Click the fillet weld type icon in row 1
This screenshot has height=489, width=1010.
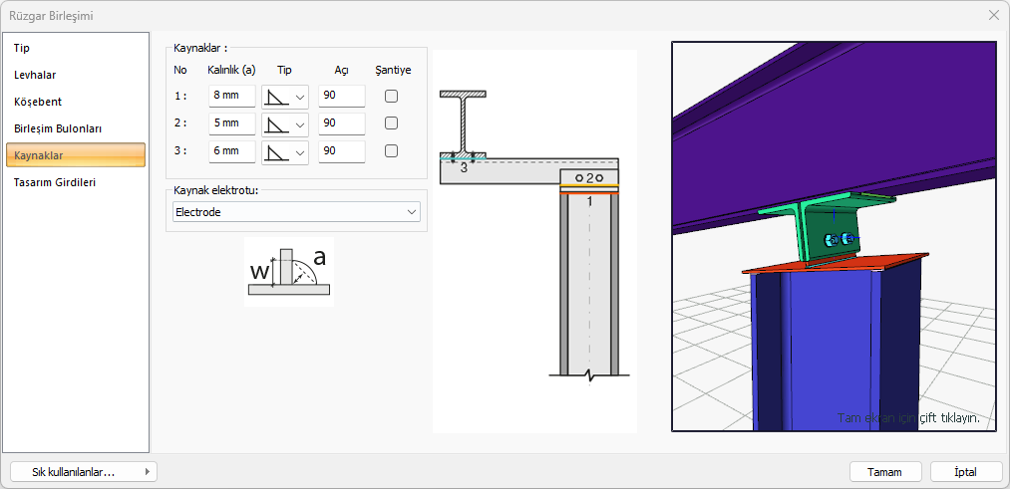click(x=276, y=97)
